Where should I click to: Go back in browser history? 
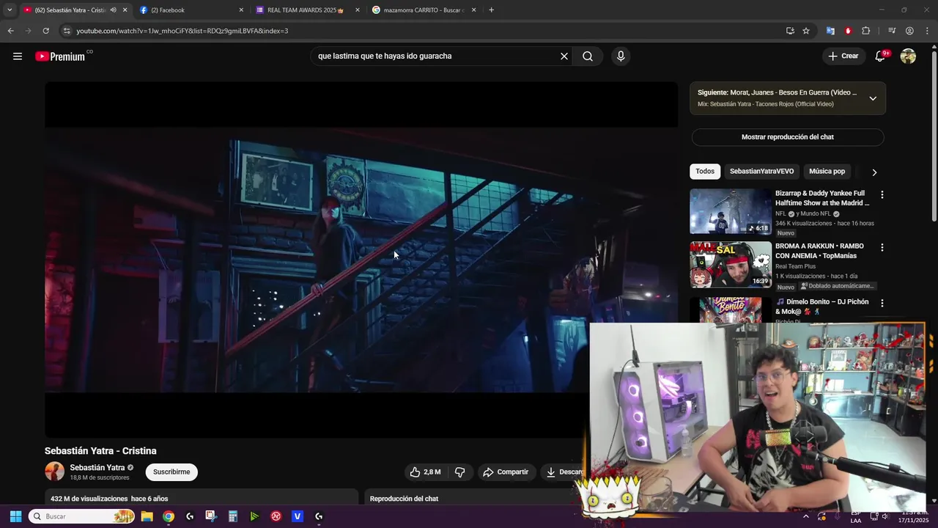pos(10,31)
